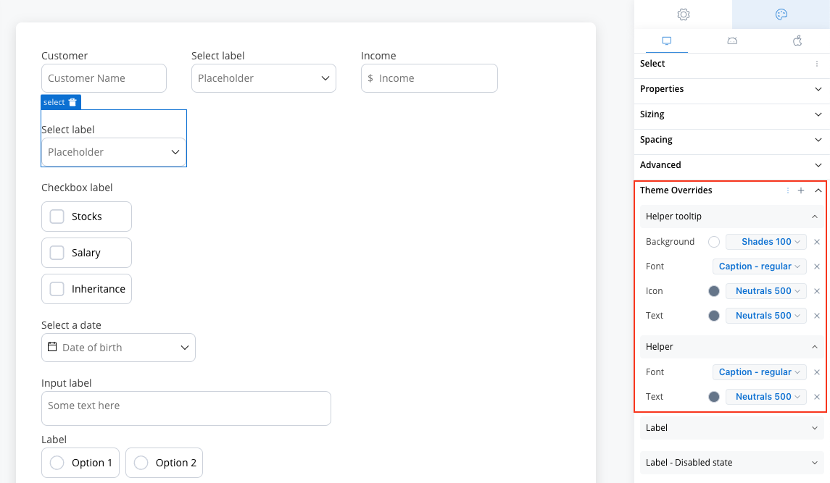
Task: Check the Salary checkbox
Action: (x=57, y=253)
